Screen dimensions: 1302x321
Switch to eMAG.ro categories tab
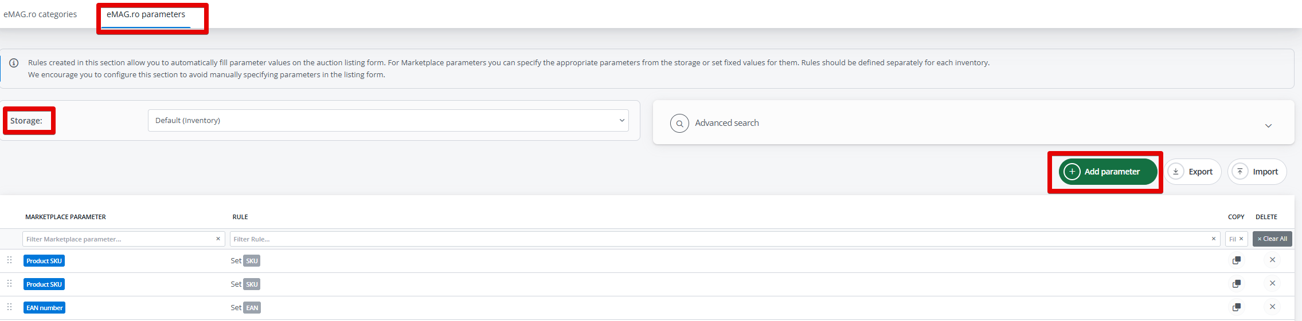40,14
